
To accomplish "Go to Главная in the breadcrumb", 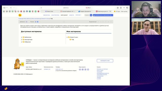I will pyautogui.click(x=21, y=18).
